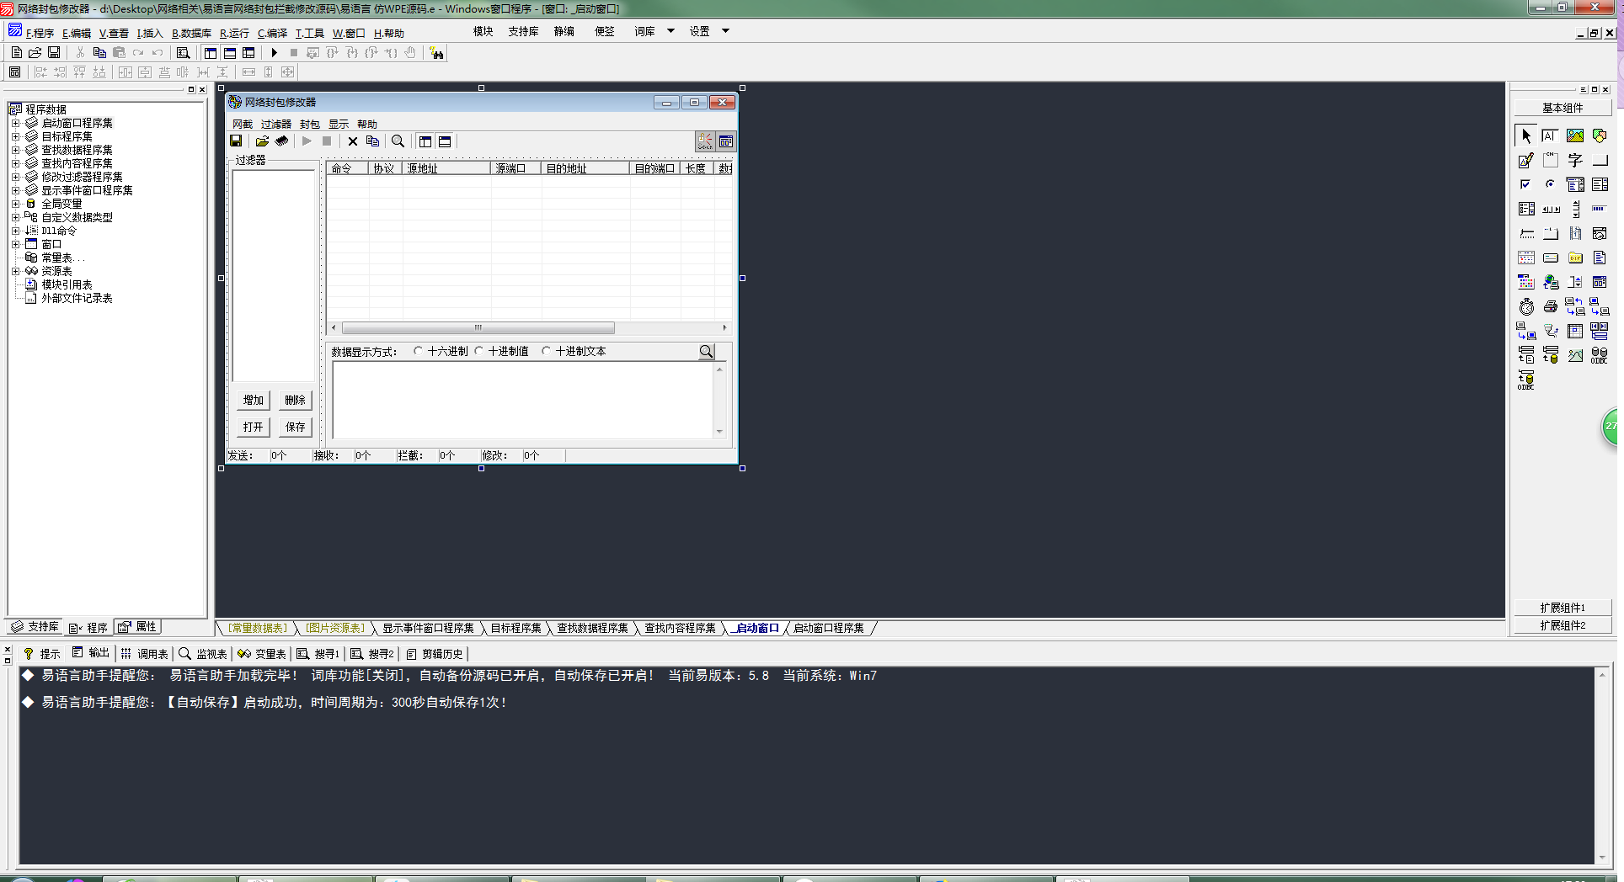Image resolution: width=1624 pixels, height=882 pixels.
Task: Click the form designer icon on the third toolbar row
Action: pyautogui.click(x=15, y=72)
